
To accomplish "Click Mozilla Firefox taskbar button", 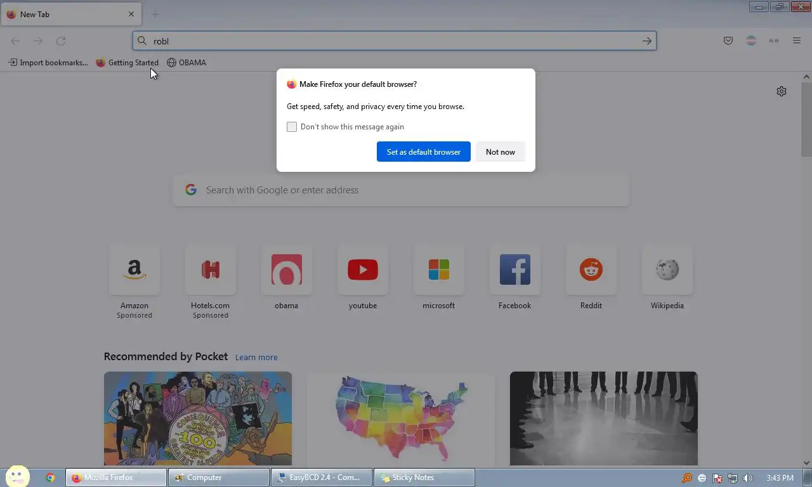I will pos(116,477).
